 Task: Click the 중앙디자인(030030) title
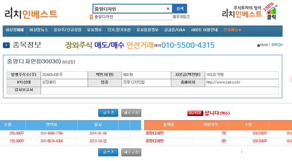click(34, 61)
